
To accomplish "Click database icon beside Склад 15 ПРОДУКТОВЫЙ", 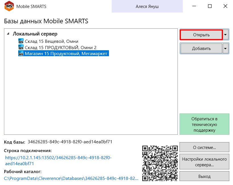I will (x=21, y=47).
